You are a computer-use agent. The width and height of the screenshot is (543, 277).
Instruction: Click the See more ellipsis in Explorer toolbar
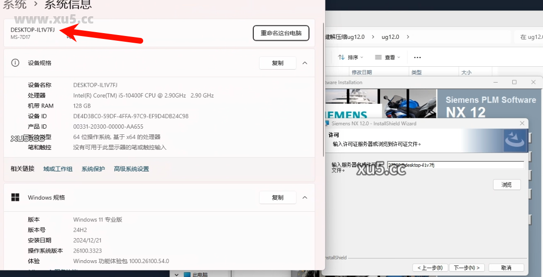417,57
